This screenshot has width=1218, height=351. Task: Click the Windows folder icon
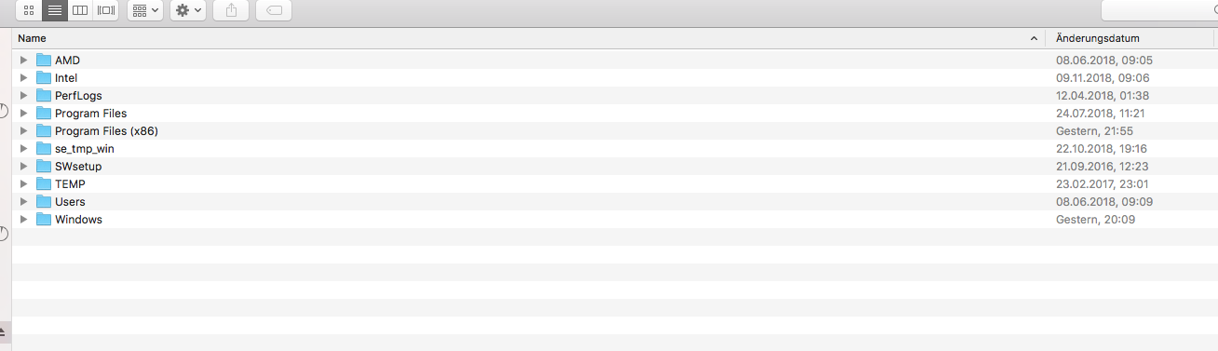point(44,220)
